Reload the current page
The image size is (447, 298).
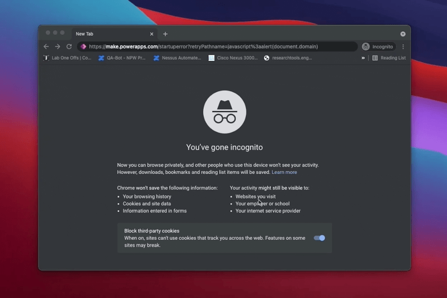(x=69, y=47)
